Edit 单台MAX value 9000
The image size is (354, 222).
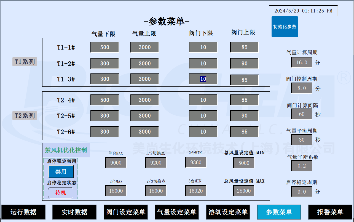tap(116, 163)
